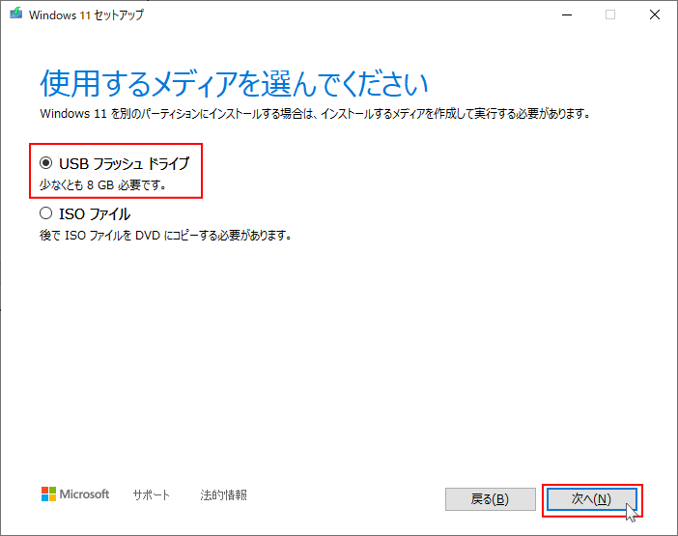The width and height of the screenshot is (678, 536).
Task: Choose the ISO ファイル radio button
Action: point(46,214)
